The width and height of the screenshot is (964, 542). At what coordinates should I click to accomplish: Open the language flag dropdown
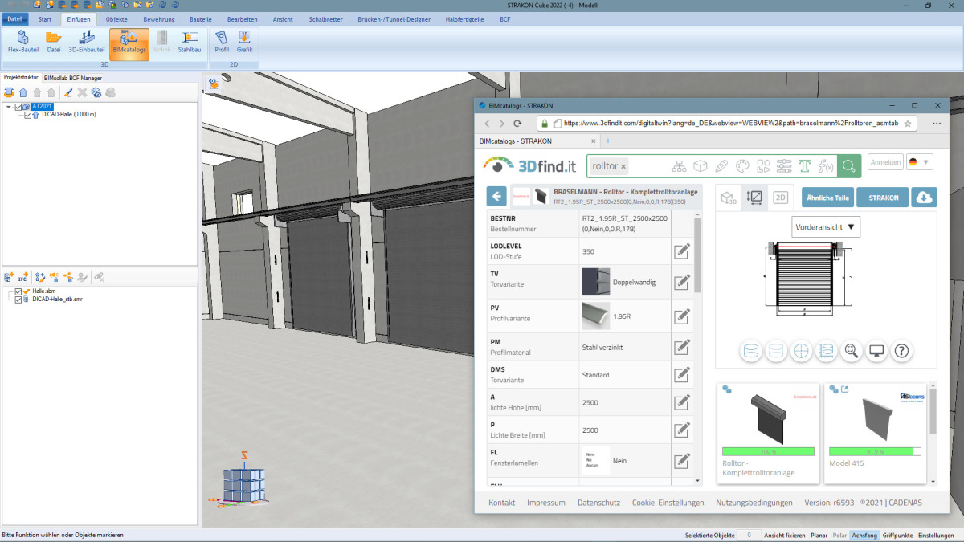(919, 162)
